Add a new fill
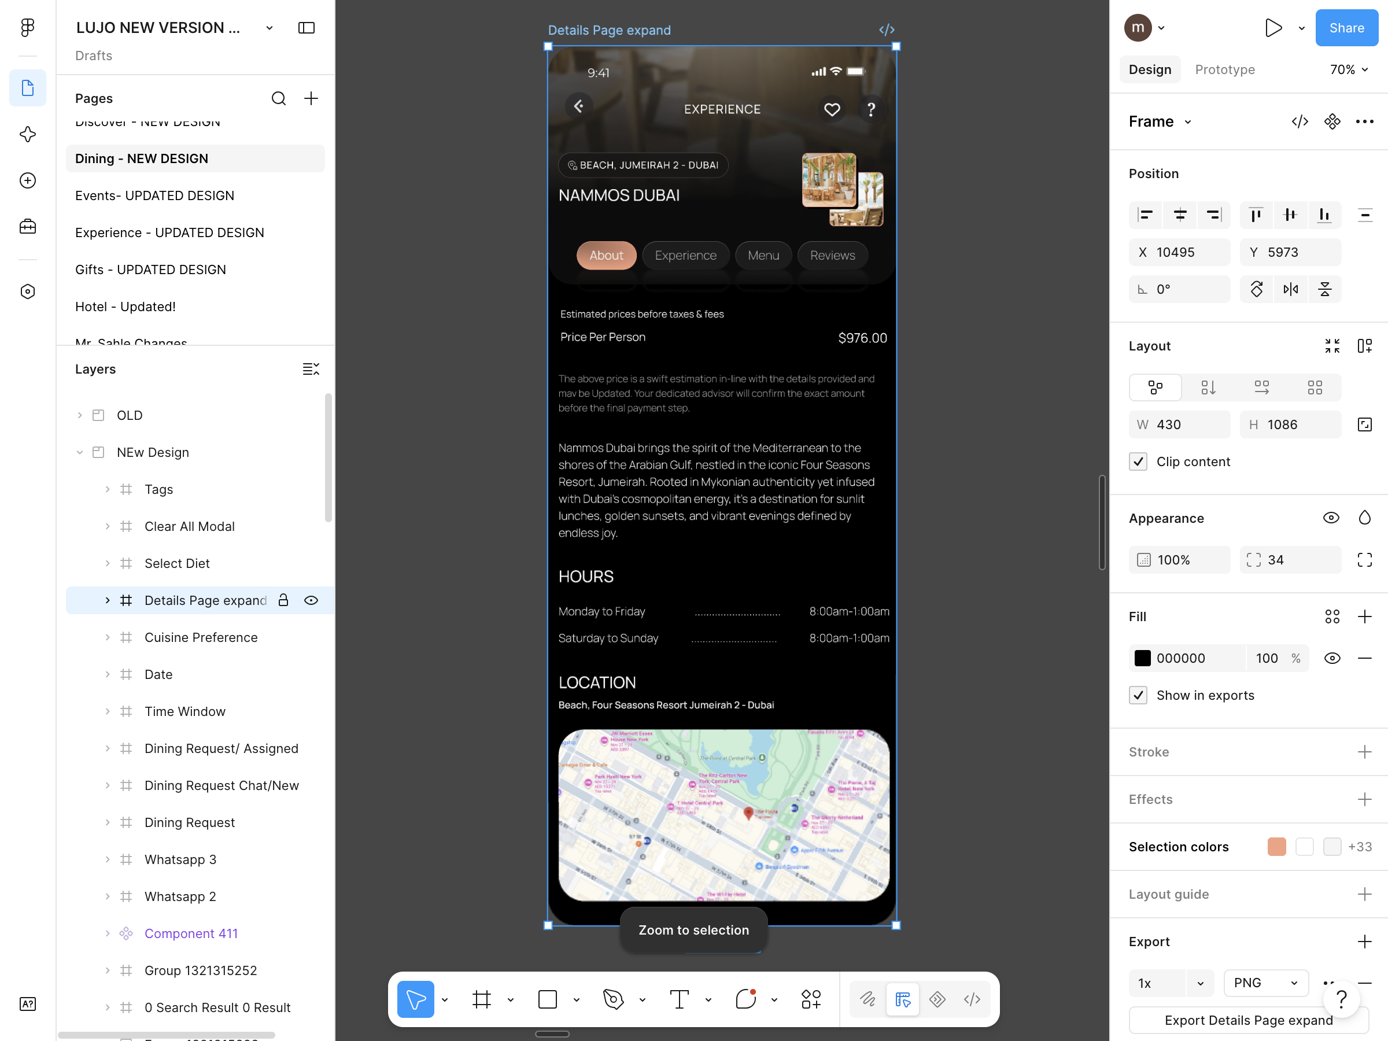This screenshot has width=1388, height=1041. point(1365,617)
